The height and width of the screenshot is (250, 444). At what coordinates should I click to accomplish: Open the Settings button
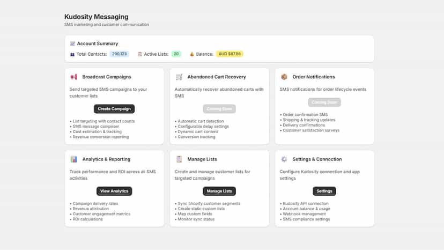(324, 191)
